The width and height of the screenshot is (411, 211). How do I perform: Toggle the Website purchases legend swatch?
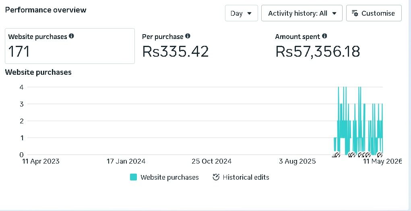coord(133,177)
